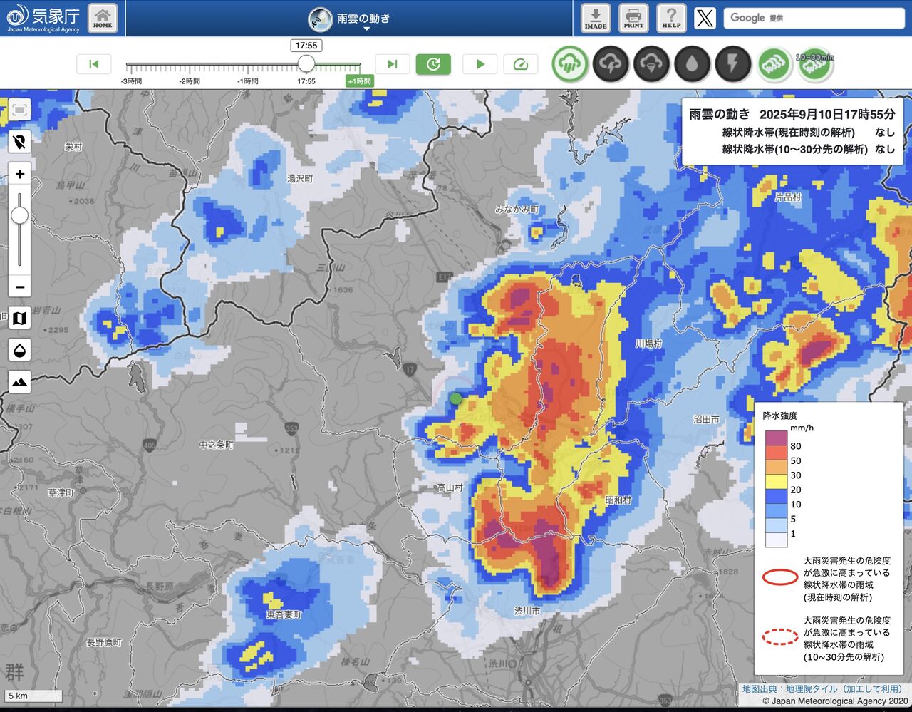The image size is (912, 712).
Task: Click the 17:55 time slider handle
Action: point(306,63)
